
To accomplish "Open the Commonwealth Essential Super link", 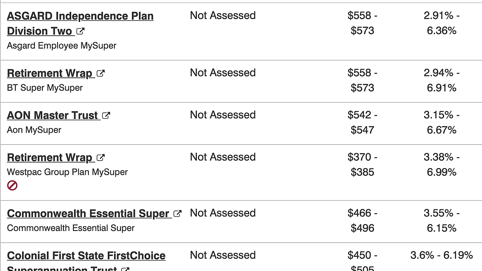I will coord(90,214).
